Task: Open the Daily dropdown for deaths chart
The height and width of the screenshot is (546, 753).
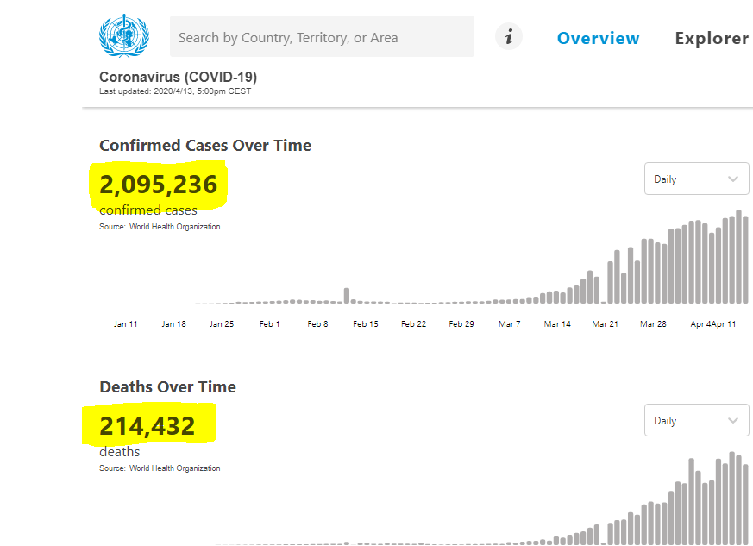Action: tap(696, 420)
